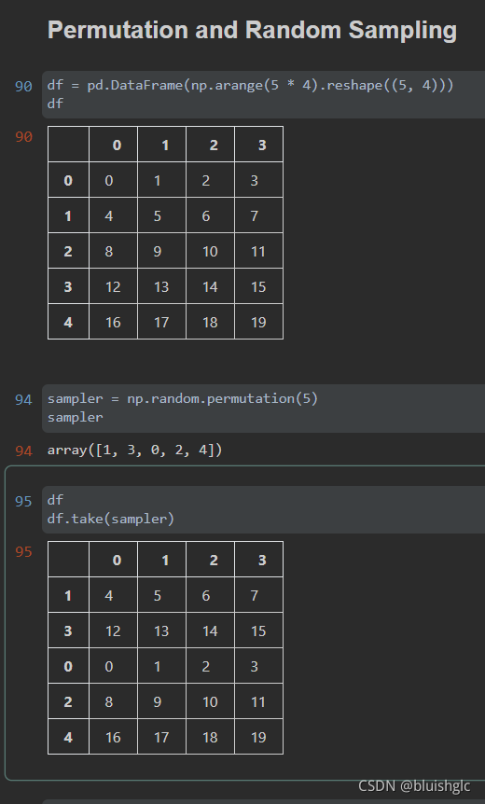
Task: Select the output prompt number 90
Action: click(x=23, y=137)
